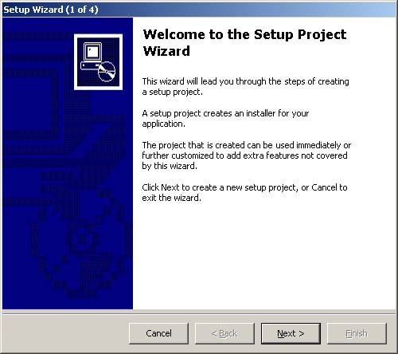The height and width of the screenshot is (354, 398).
Task: Click the "(1 of 4)" step indicator in title
Action: click(x=82, y=10)
